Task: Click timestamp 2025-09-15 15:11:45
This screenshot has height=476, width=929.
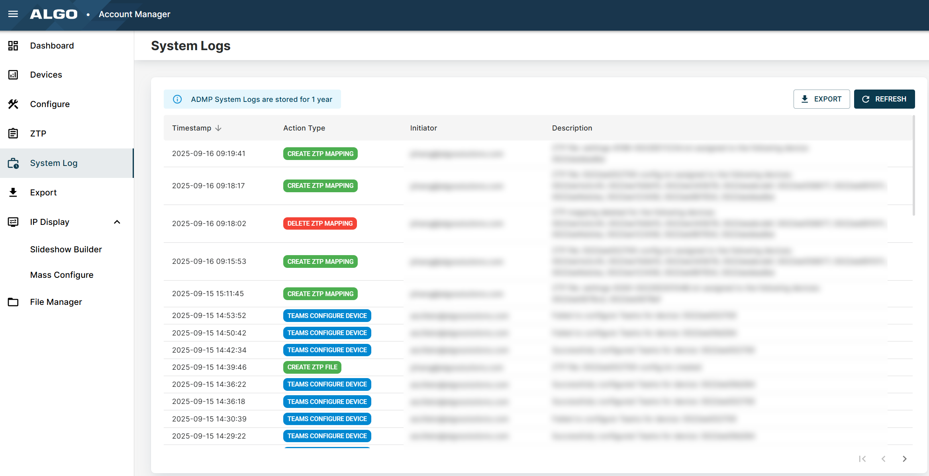Action: 208,294
